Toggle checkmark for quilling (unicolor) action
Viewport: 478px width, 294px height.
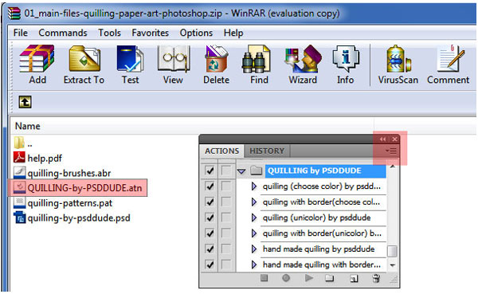[x=210, y=218]
